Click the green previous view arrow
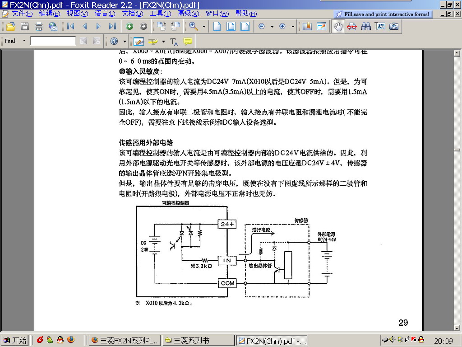Viewport: 462px width, 347px height. [129, 26]
